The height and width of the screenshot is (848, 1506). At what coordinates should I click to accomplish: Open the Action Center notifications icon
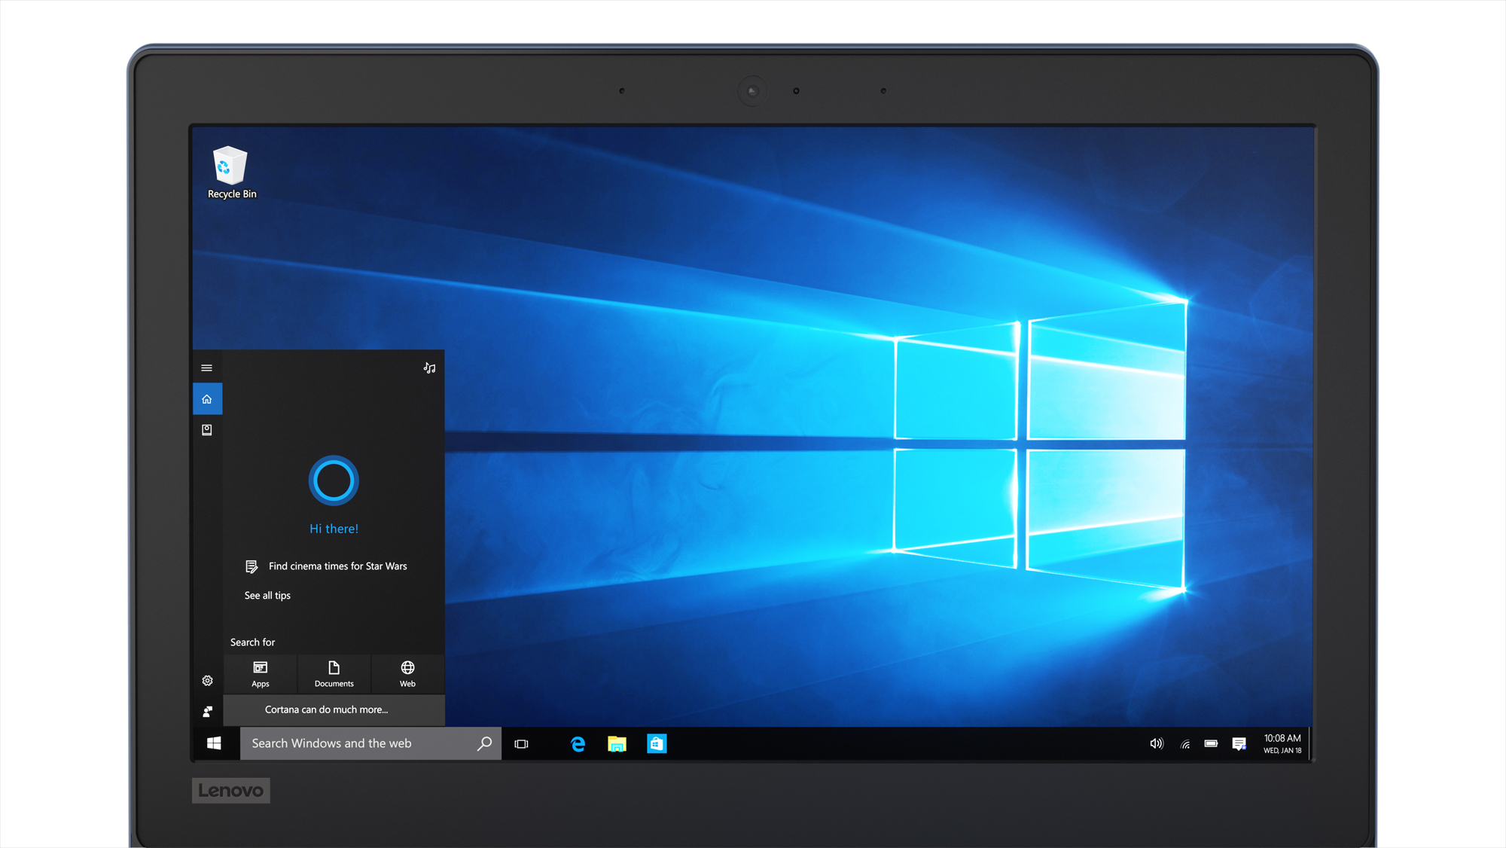point(1239,744)
